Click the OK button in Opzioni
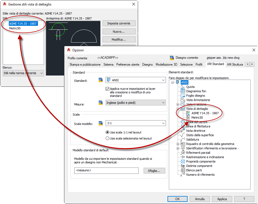258x204 pixels. tap(177, 199)
